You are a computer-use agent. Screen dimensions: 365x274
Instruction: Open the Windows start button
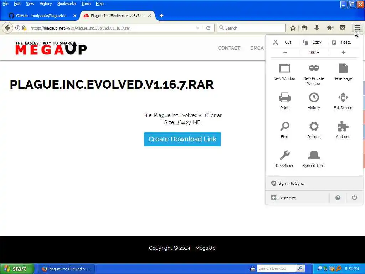click(17, 269)
